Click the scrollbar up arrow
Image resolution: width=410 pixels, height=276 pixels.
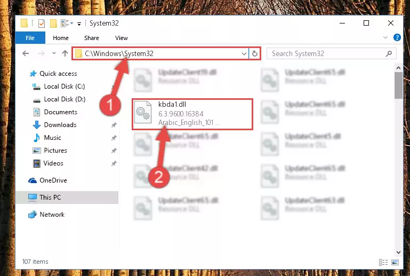[398, 68]
